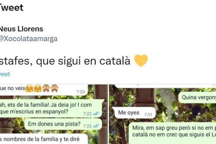Click the Tweet header title

pyautogui.click(x=12, y=7)
